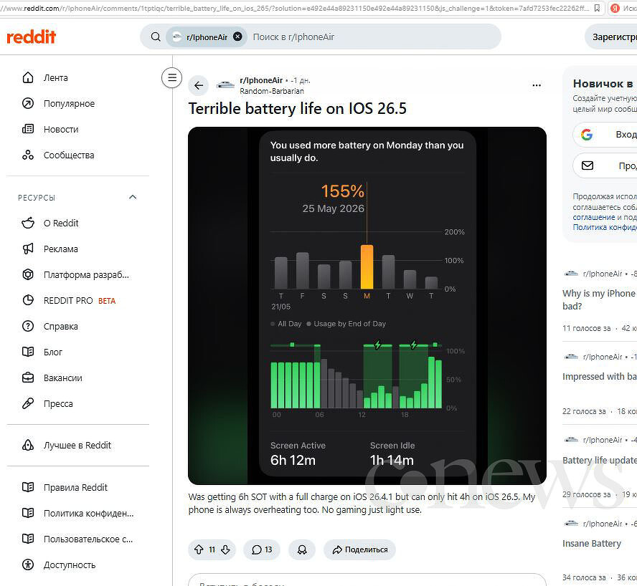Viewport: 637px width, 586px height.
Task: Open the post's three-dot options menu
Action: 537,85
